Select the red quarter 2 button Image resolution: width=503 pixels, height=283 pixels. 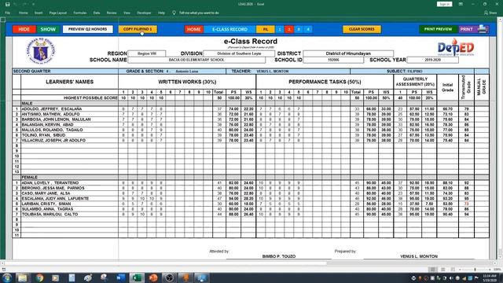coord(288,29)
